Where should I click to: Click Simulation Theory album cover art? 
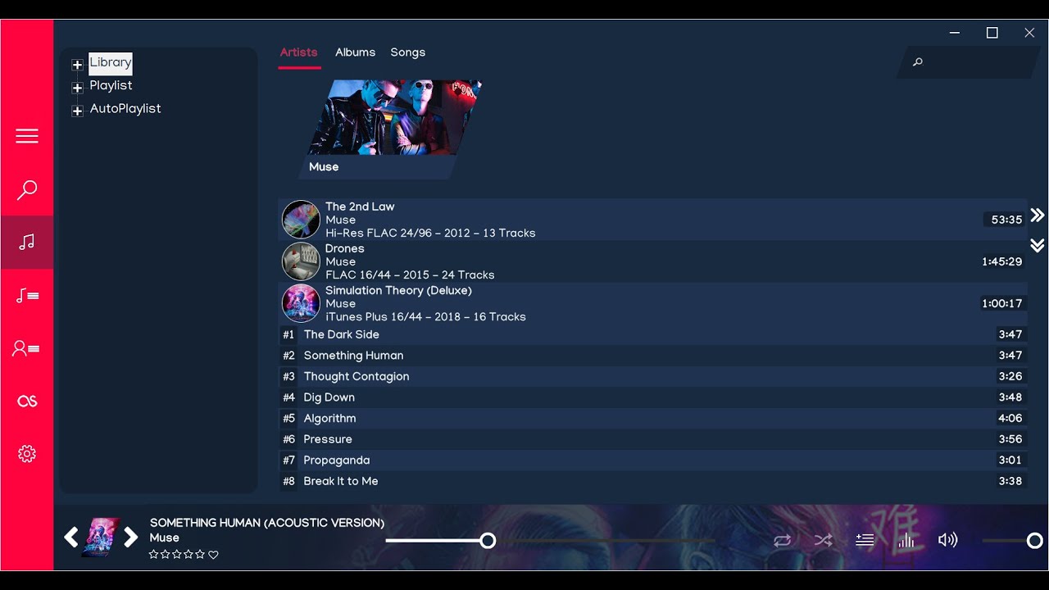(301, 303)
